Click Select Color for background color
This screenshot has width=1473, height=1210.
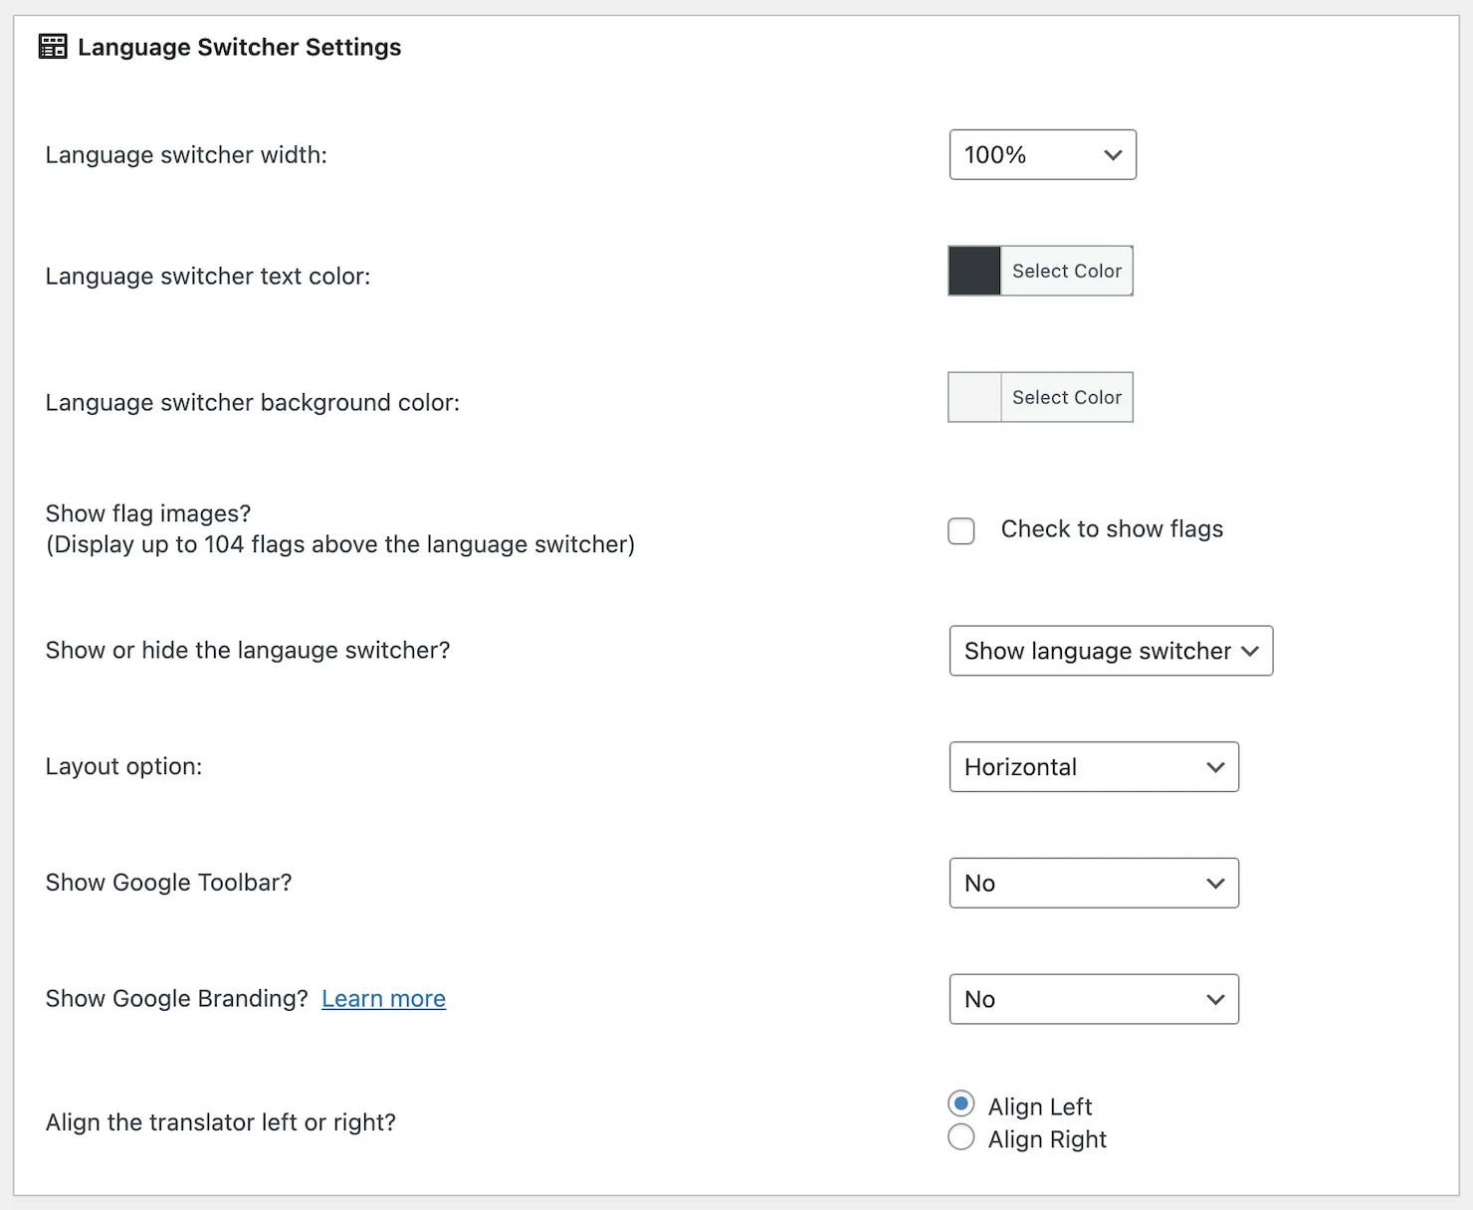[1066, 397]
